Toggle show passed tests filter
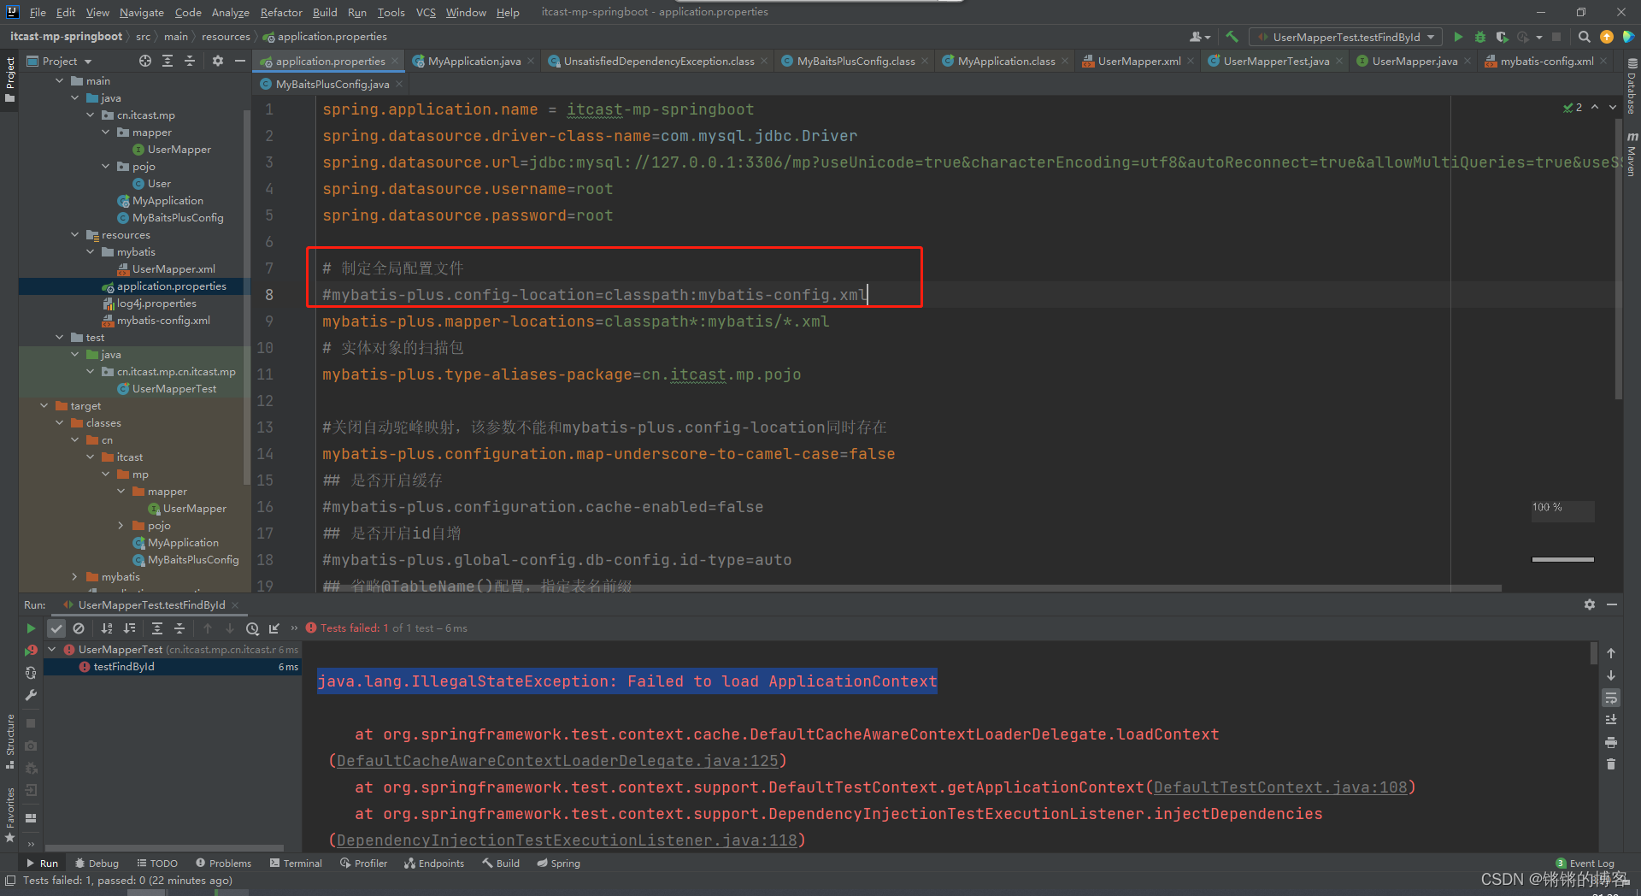Screen dimensions: 1641x896 point(56,628)
